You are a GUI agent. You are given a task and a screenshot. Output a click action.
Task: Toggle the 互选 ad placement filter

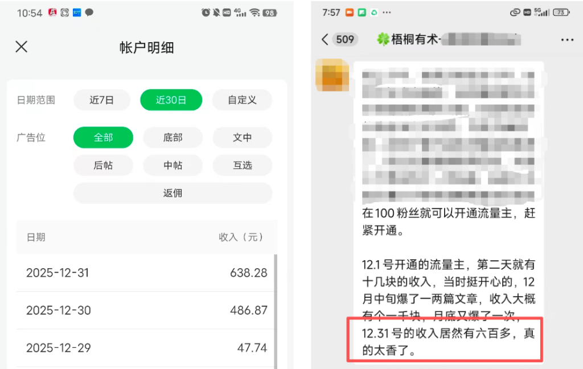(x=242, y=165)
